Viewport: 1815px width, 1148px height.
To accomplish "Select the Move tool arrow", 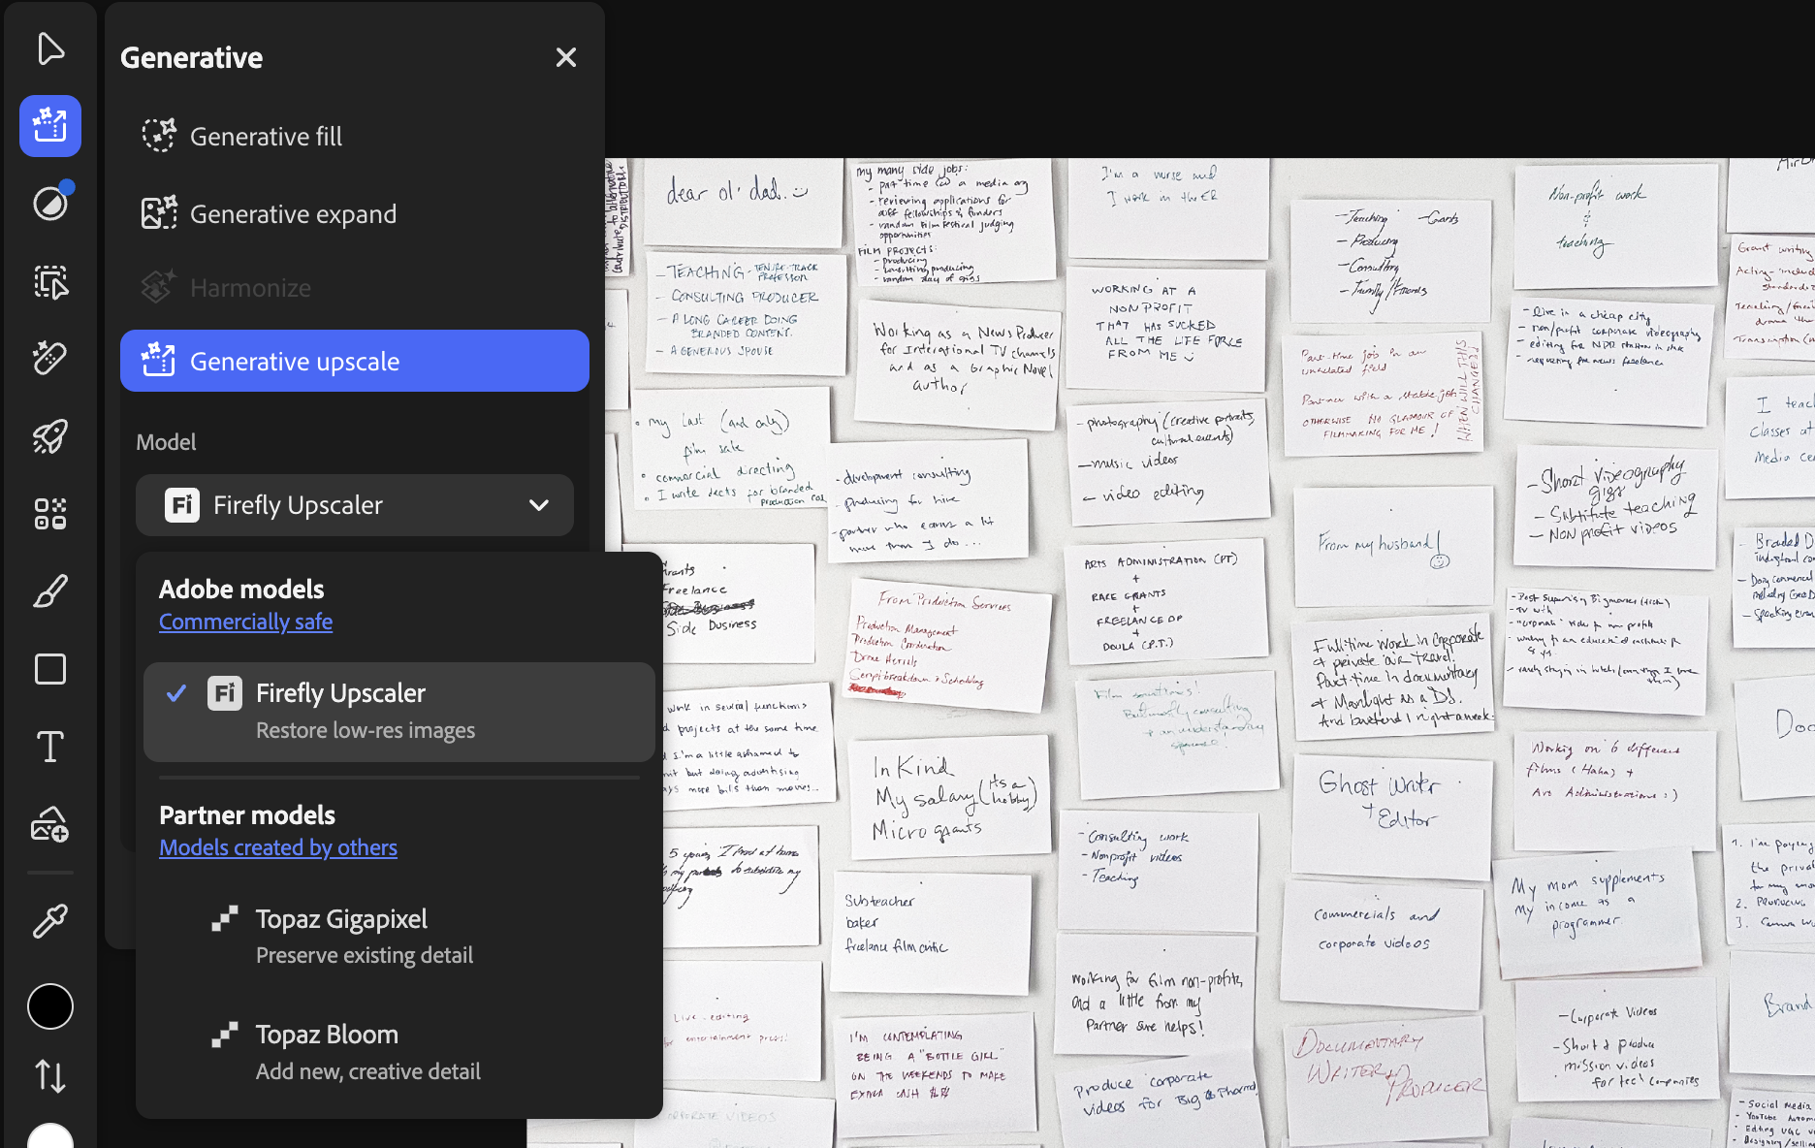I will coord(49,48).
